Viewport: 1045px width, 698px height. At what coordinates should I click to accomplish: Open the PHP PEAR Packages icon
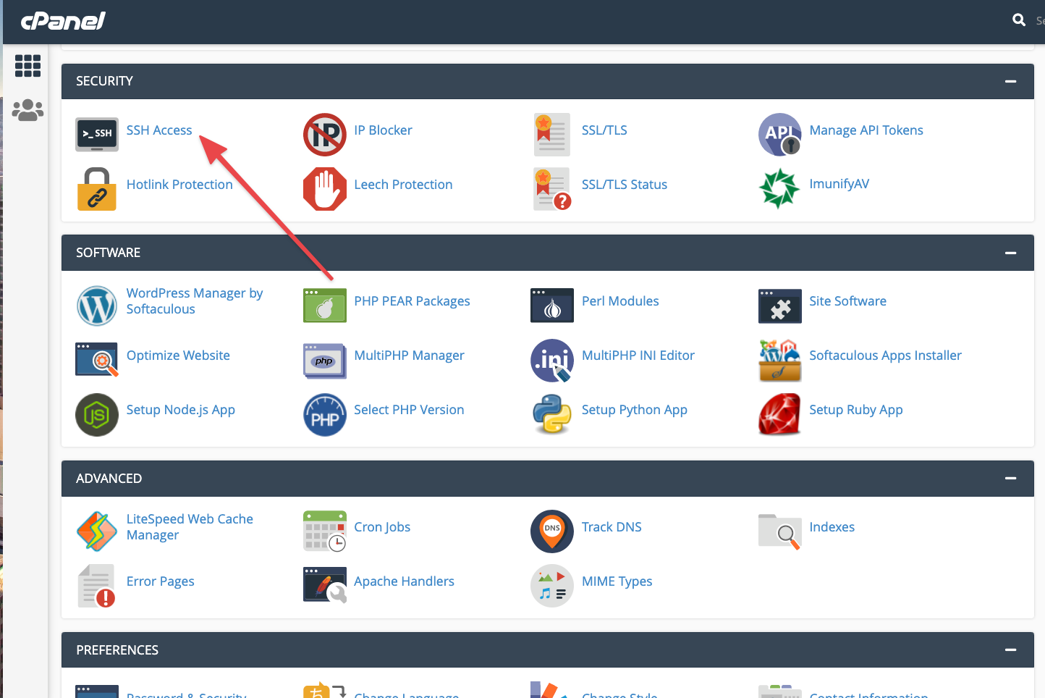pyautogui.click(x=325, y=306)
